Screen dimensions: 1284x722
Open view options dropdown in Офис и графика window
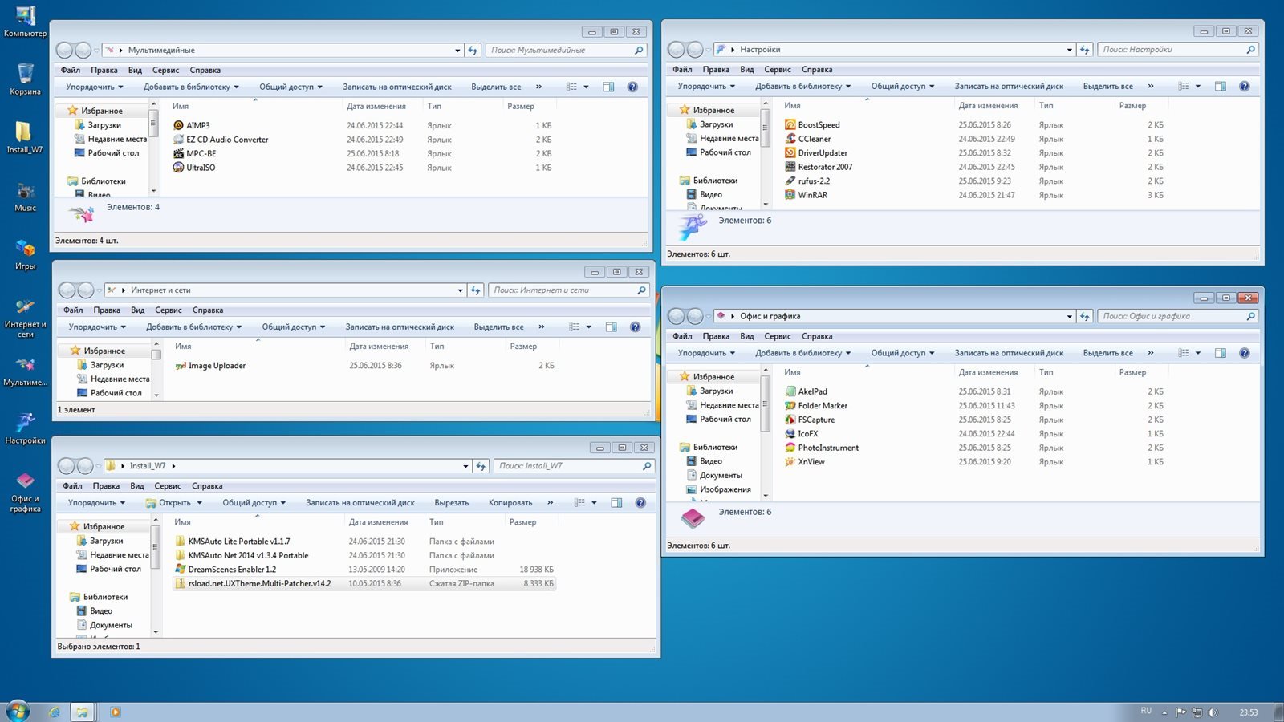[1198, 353]
